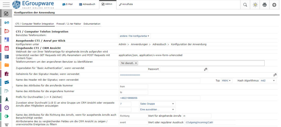
Task: Open the Sales Gruppe group dropdown
Action: click(157, 104)
